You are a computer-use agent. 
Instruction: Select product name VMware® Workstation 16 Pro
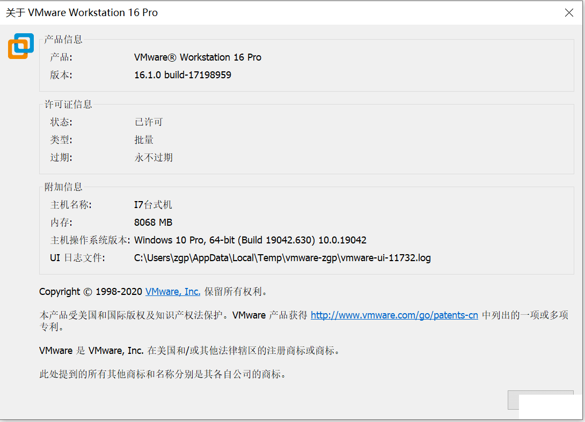[198, 57]
